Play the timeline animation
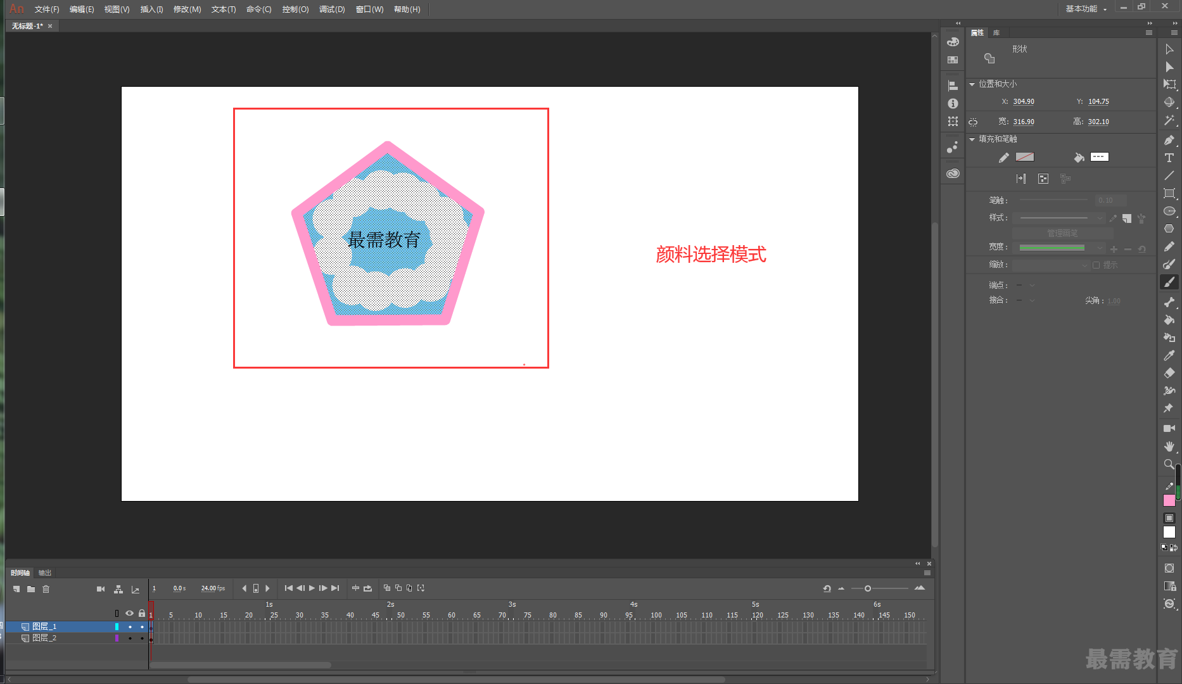Image resolution: width=1182 pixels, height=684 pixels. click(312, 588)
